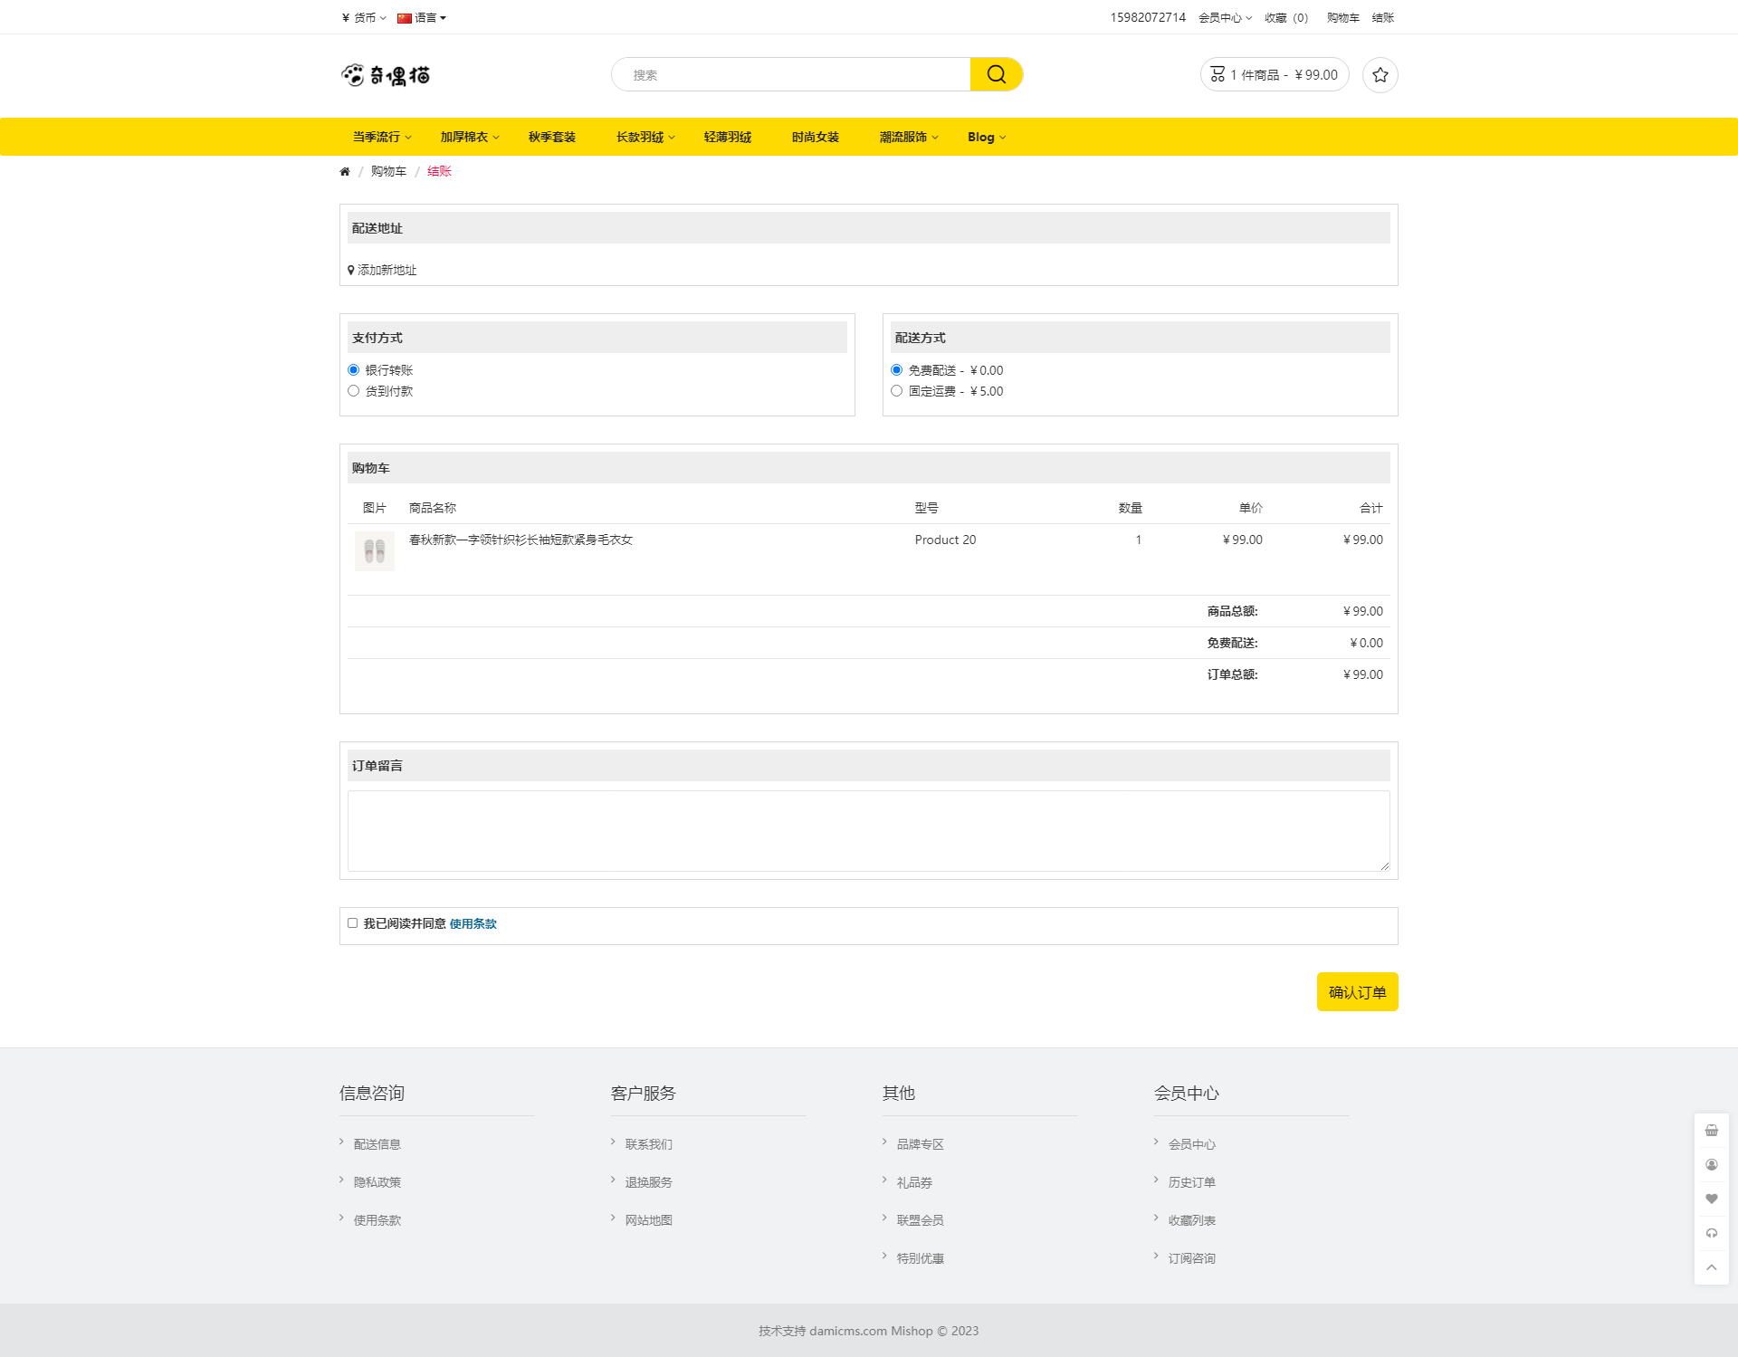Select 银行转账 payment method
Image resolution: width=1738 pixels, height=1357 pixels.
(353, 370)
